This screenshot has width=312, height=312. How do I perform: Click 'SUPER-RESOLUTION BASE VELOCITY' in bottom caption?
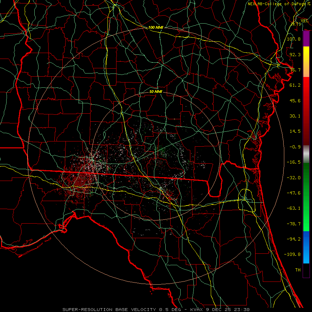(x=109, y=310)
